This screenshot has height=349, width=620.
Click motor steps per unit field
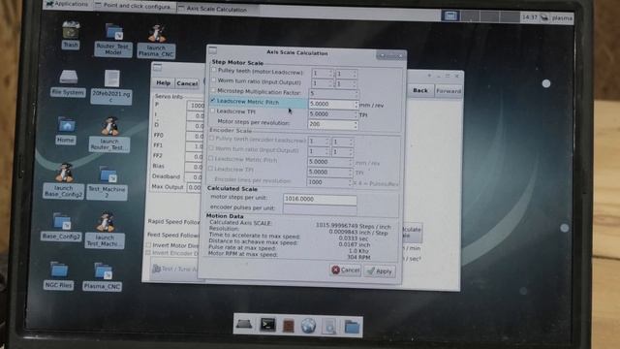point(320,199)
